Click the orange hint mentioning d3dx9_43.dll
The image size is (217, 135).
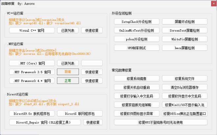coord(44,104)
